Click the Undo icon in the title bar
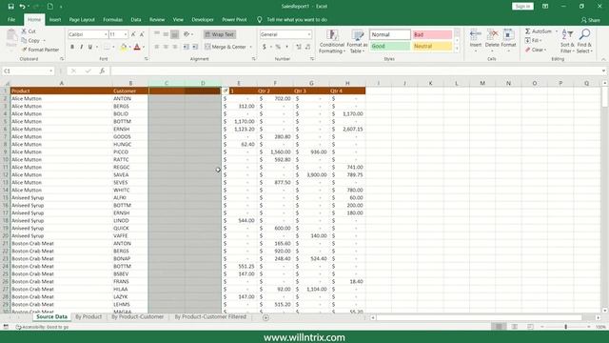 [x=22, y=7]
